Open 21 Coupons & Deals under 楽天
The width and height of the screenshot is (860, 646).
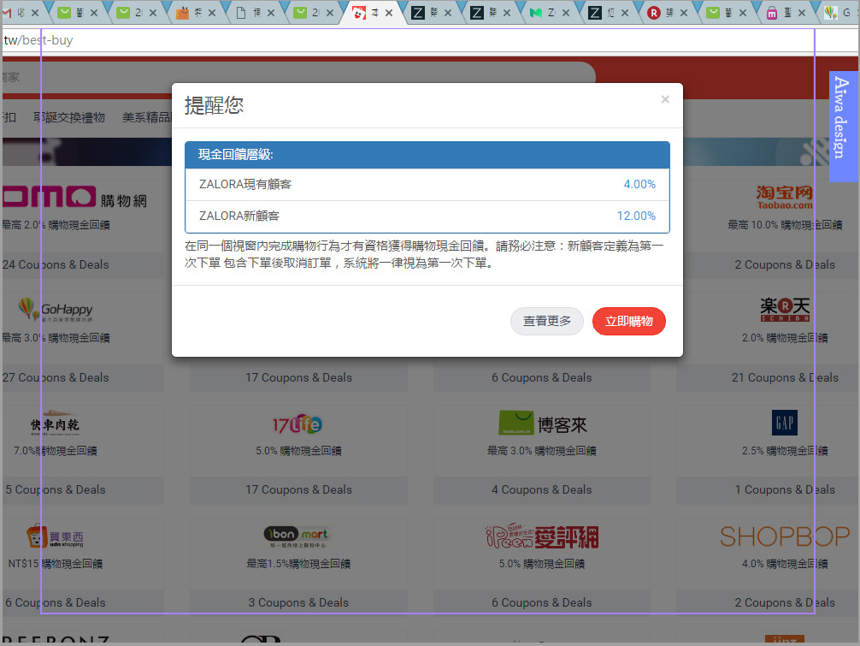click(784, 377)
